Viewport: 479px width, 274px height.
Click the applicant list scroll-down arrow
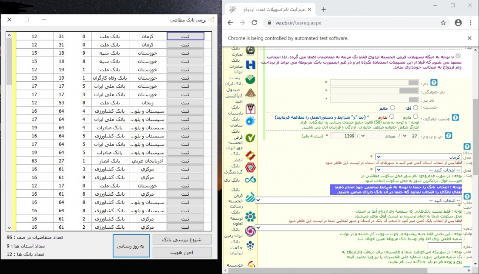[9, 227]
